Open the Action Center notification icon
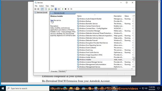Screen dimensions: 162x91 pyautogui.click(x=158, y=88)
